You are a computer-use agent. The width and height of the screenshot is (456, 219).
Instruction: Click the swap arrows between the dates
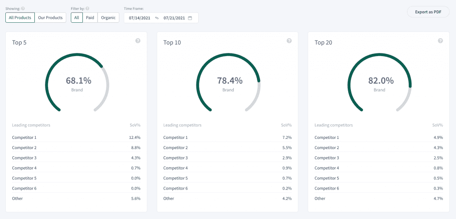pyautogui.click(x=157, y=18)
